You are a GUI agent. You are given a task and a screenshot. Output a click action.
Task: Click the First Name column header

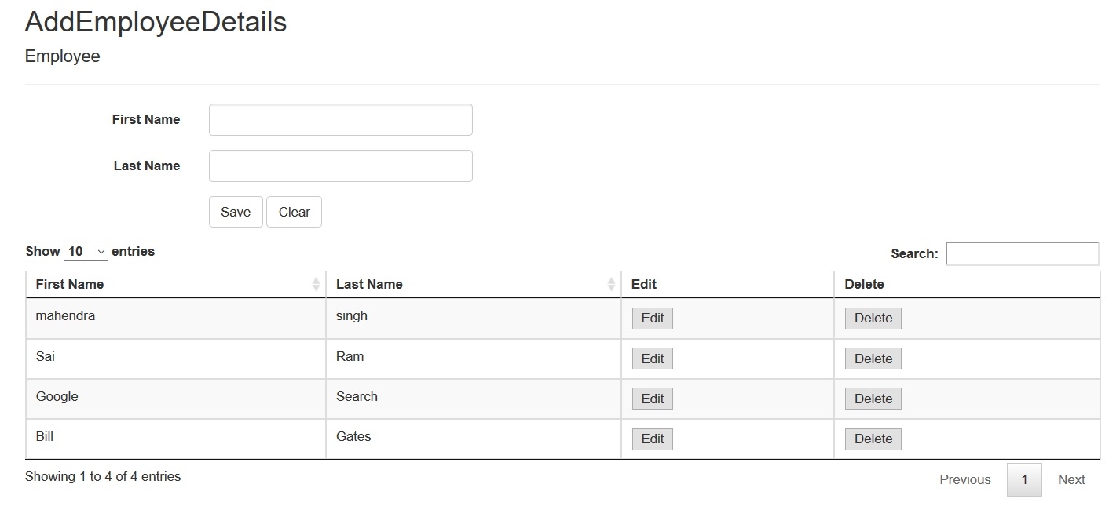point(175,284)
